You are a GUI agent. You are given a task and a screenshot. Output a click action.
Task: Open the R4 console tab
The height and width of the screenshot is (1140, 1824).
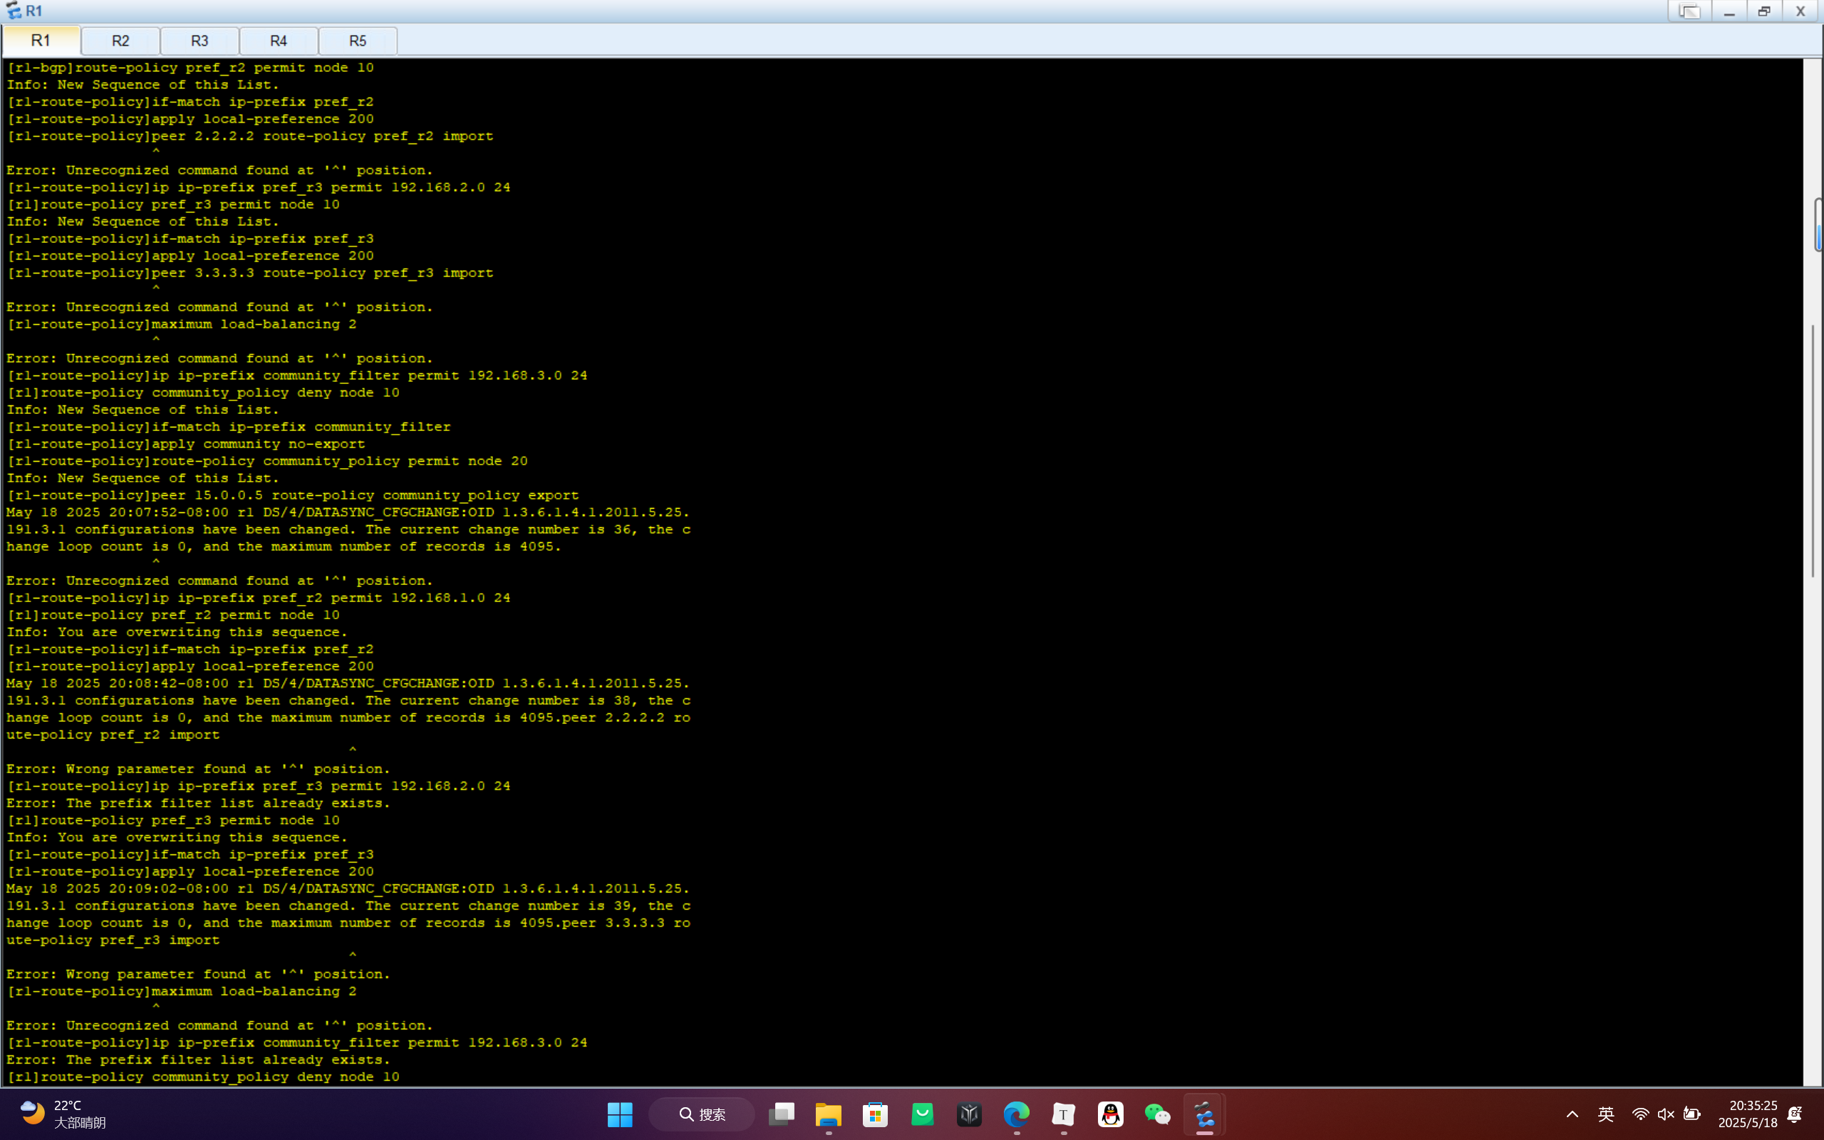click(278, 41)
